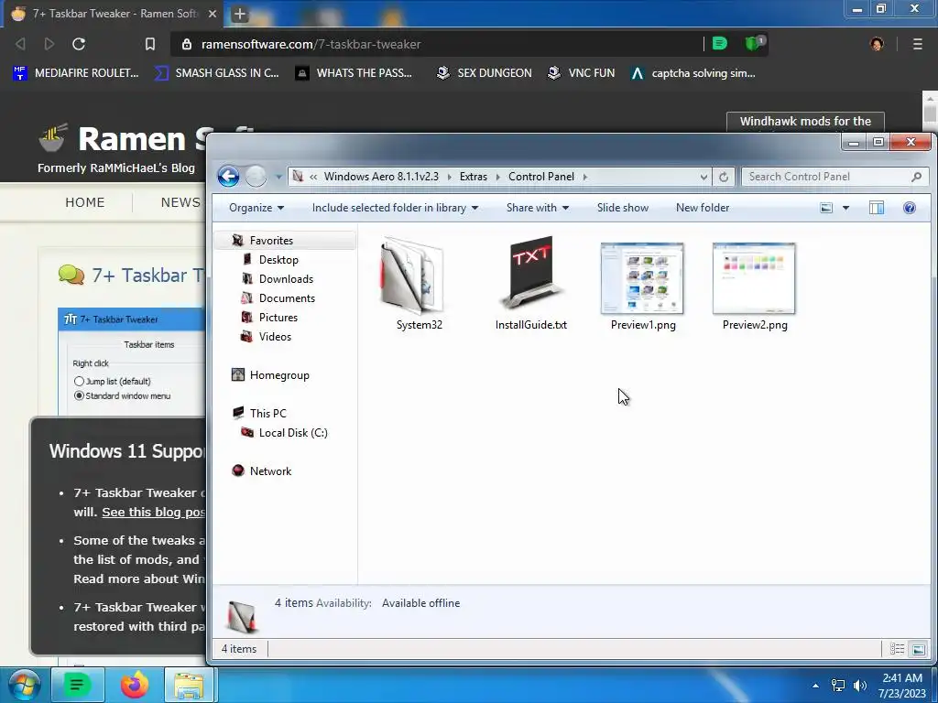Change the view with the views icon
This screenshot has width=938, height=703.
tap(826, 208)
